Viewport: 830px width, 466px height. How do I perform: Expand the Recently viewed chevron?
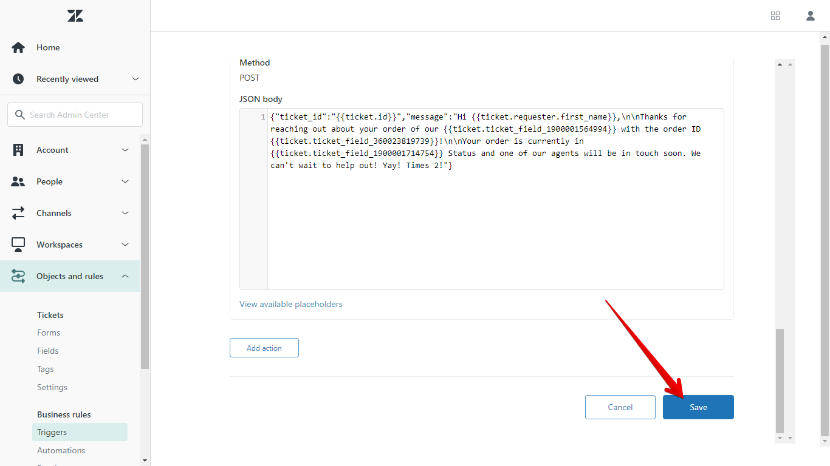pyautogui.click(x=135, y=79)
